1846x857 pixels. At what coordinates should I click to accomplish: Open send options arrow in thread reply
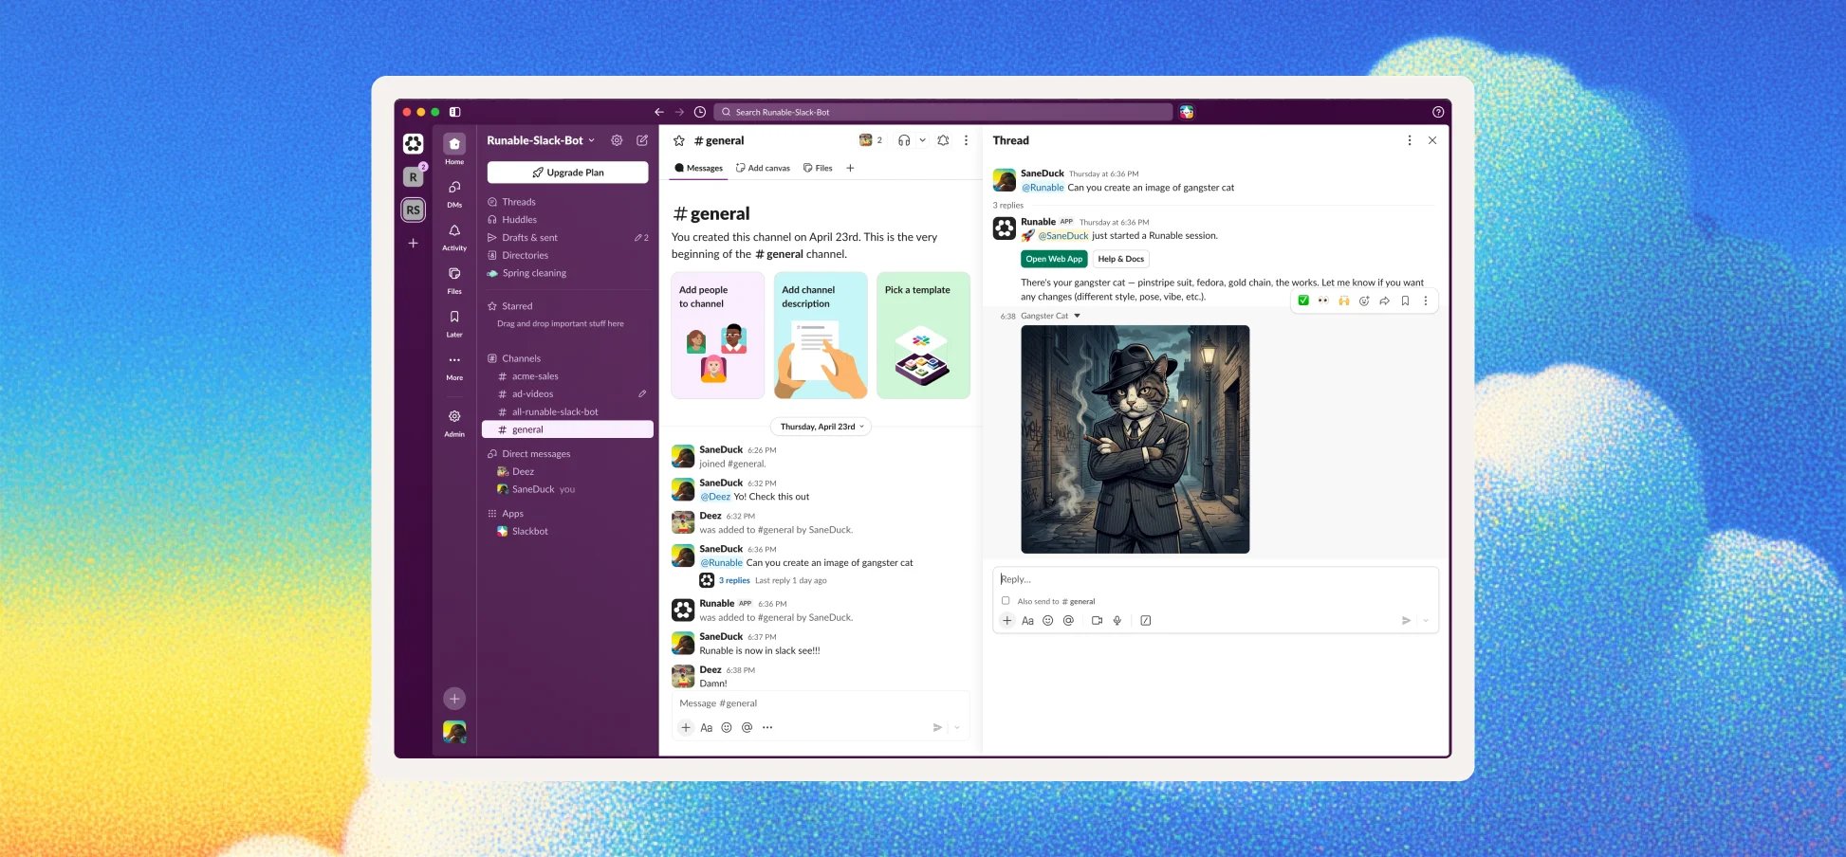tap(1426, 620)
